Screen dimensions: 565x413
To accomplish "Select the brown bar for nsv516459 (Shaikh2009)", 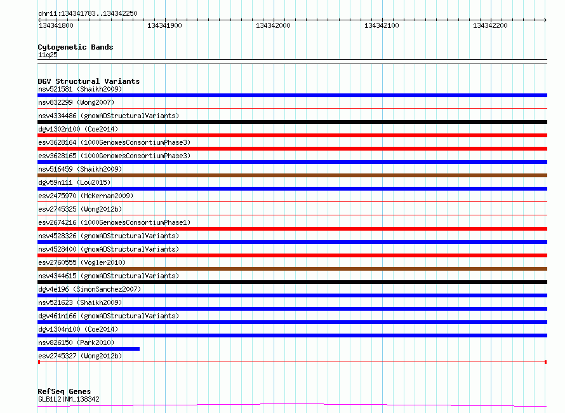I will 292,175.
